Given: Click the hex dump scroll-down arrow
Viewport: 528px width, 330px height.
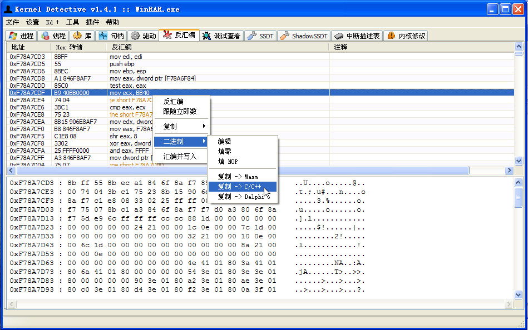Looking at the screenshot, I should click(x=519, y=294).
